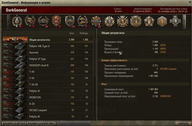Show previous medals with left arrow
This screenshot has width=192, height=126.
[9, 22]
